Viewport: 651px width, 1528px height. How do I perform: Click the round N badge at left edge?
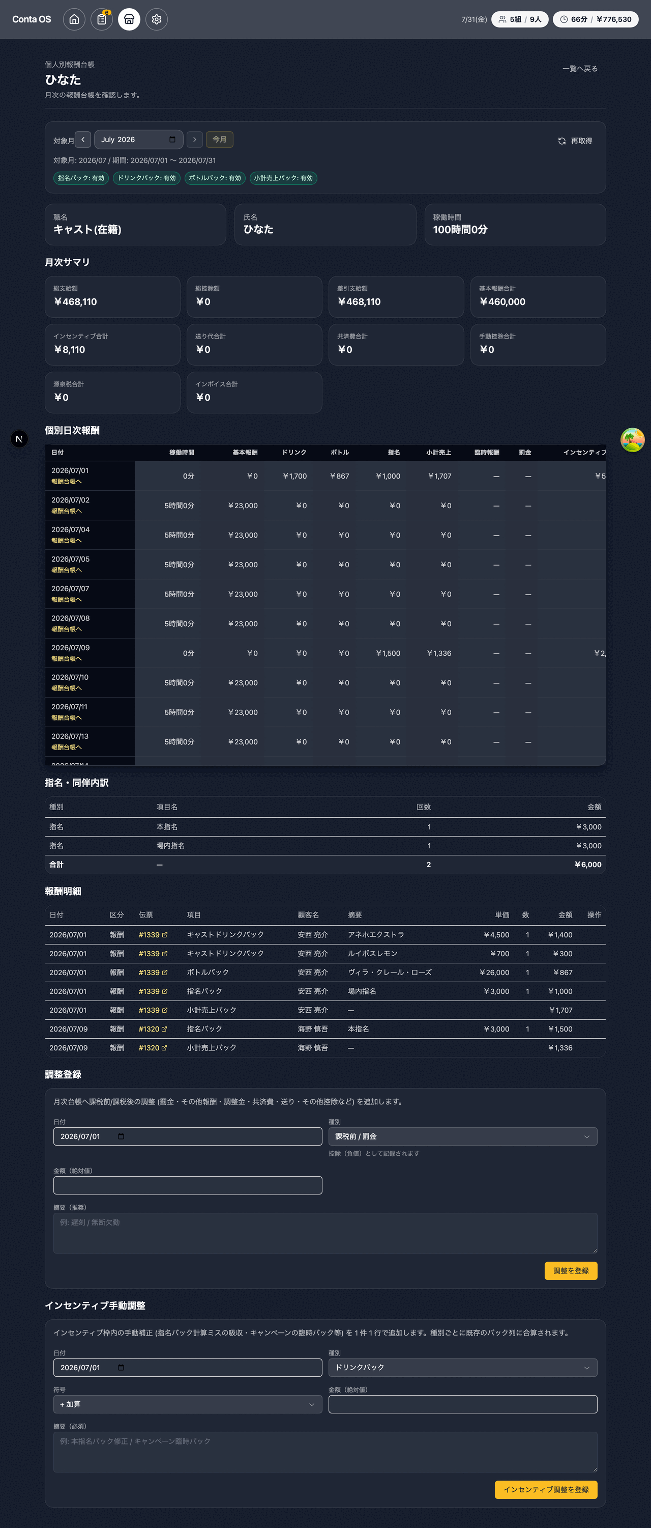point(19,439)
